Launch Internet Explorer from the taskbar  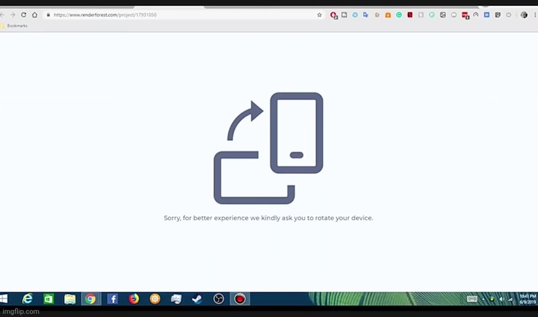click(x=27, y=299)
